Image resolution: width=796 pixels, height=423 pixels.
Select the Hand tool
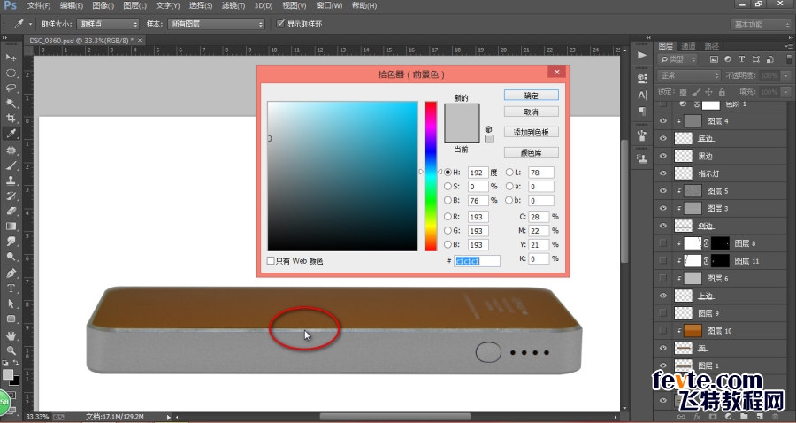click(x=11, y=335)
